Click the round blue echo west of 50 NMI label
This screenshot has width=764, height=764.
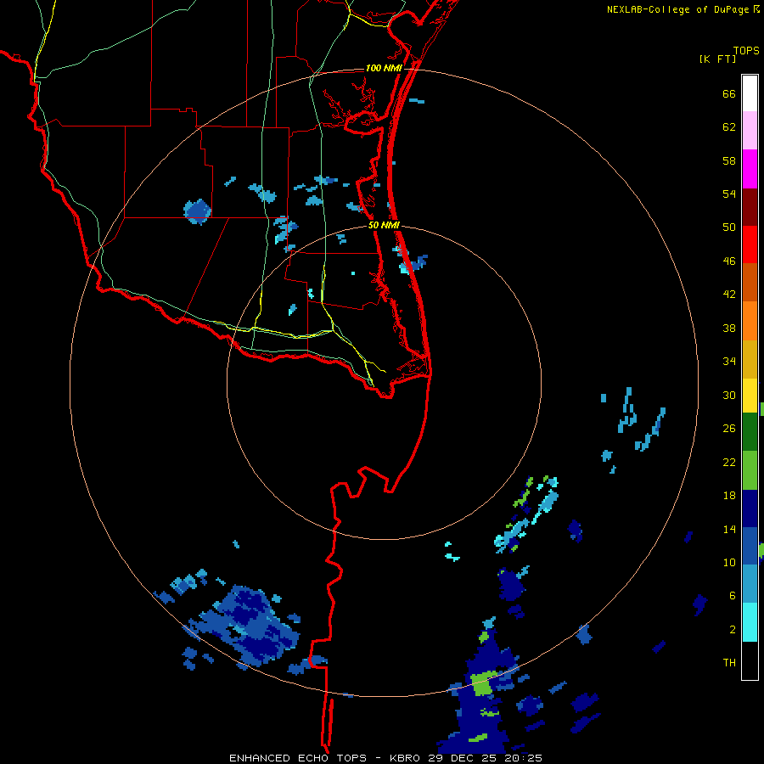[x=197, y=211]
